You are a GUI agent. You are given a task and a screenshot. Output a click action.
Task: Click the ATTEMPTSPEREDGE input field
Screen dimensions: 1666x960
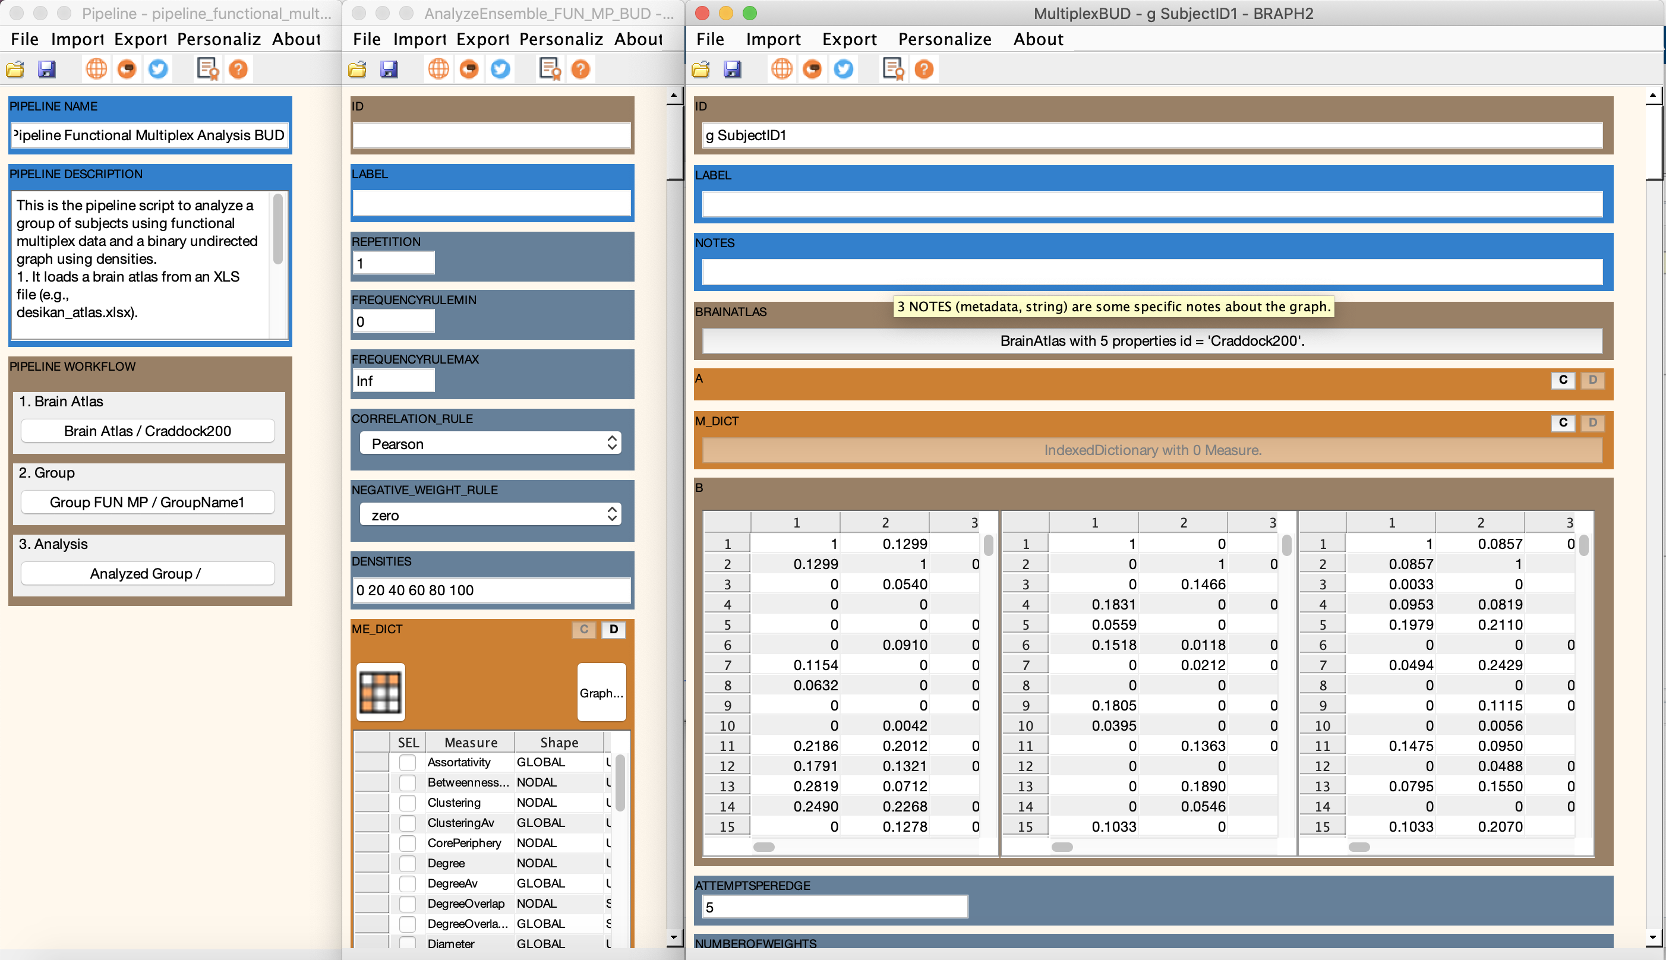tap(834, 906)
